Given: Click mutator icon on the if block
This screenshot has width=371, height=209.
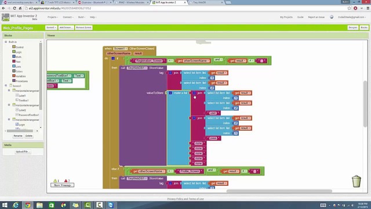Looking at the screenshot, I should click(113, 58).
